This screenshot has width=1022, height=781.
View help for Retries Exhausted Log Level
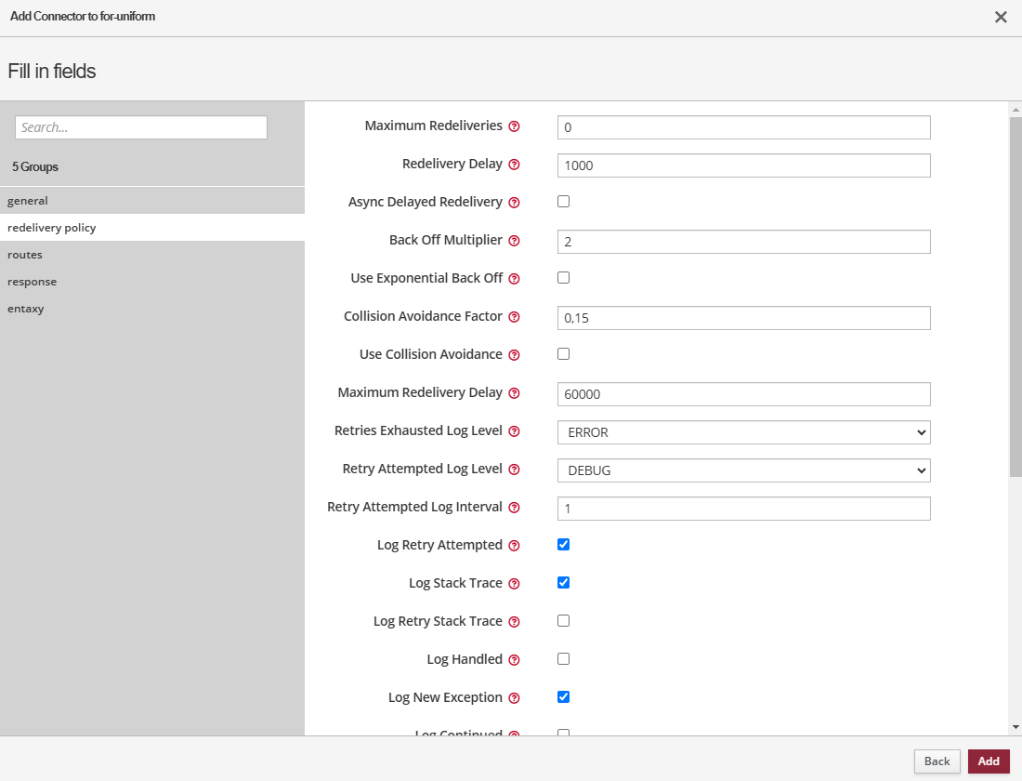pyautogui.click(x=514, y=431)
